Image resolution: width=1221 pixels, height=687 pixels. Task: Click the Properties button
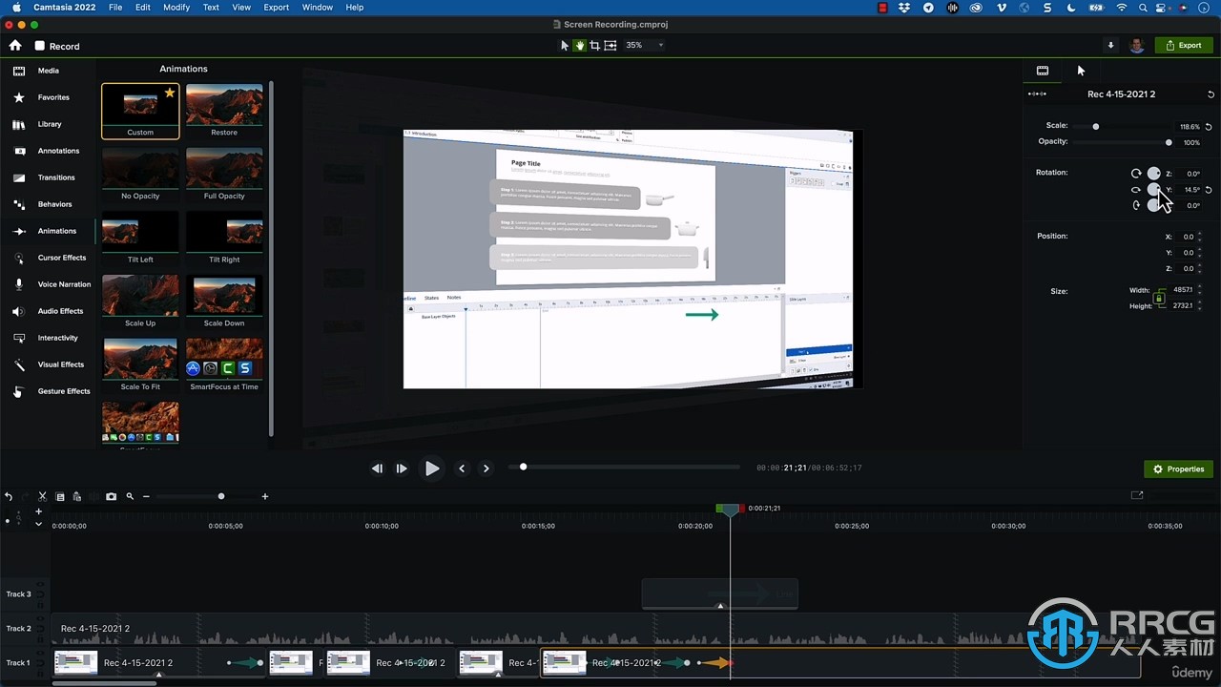click(x=1179, y=469)
